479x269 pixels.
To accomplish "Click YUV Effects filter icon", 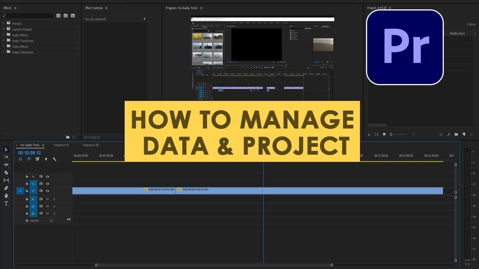I will pyautogui.click(x=73, y=16).
